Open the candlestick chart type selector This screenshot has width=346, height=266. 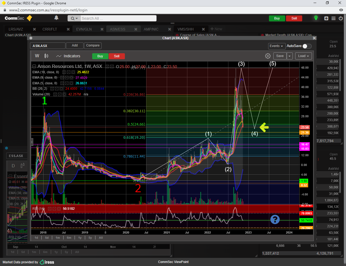point(46,56)
